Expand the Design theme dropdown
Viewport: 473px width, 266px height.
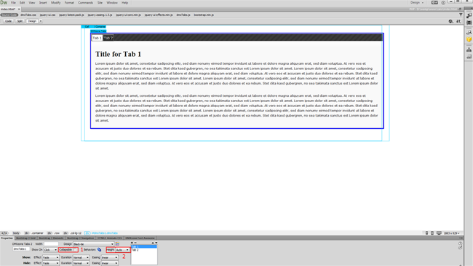click(94, 244)
